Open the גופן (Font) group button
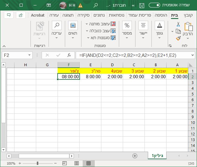197x167 pixels. [x=159, y=30]
